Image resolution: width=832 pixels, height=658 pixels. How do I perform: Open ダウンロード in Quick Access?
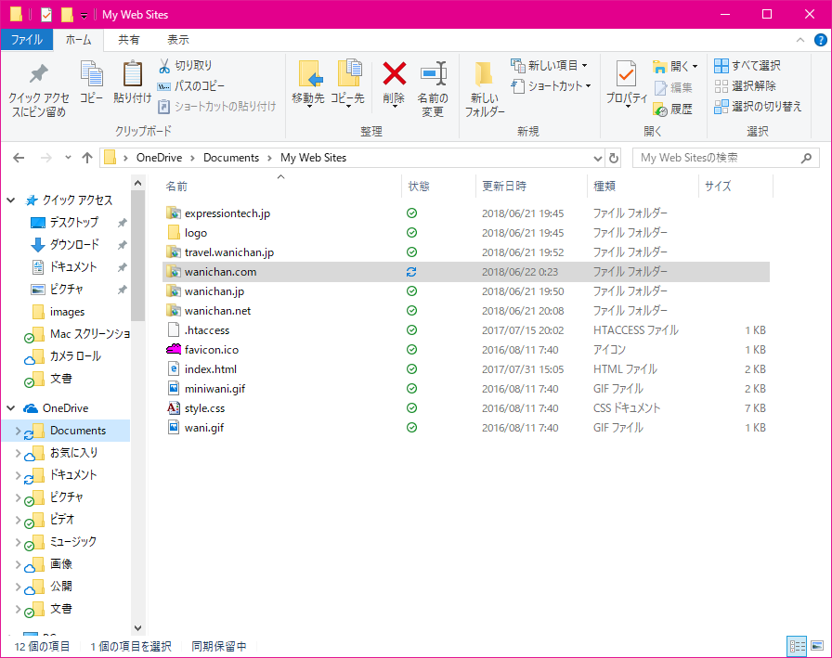point(74,244)
